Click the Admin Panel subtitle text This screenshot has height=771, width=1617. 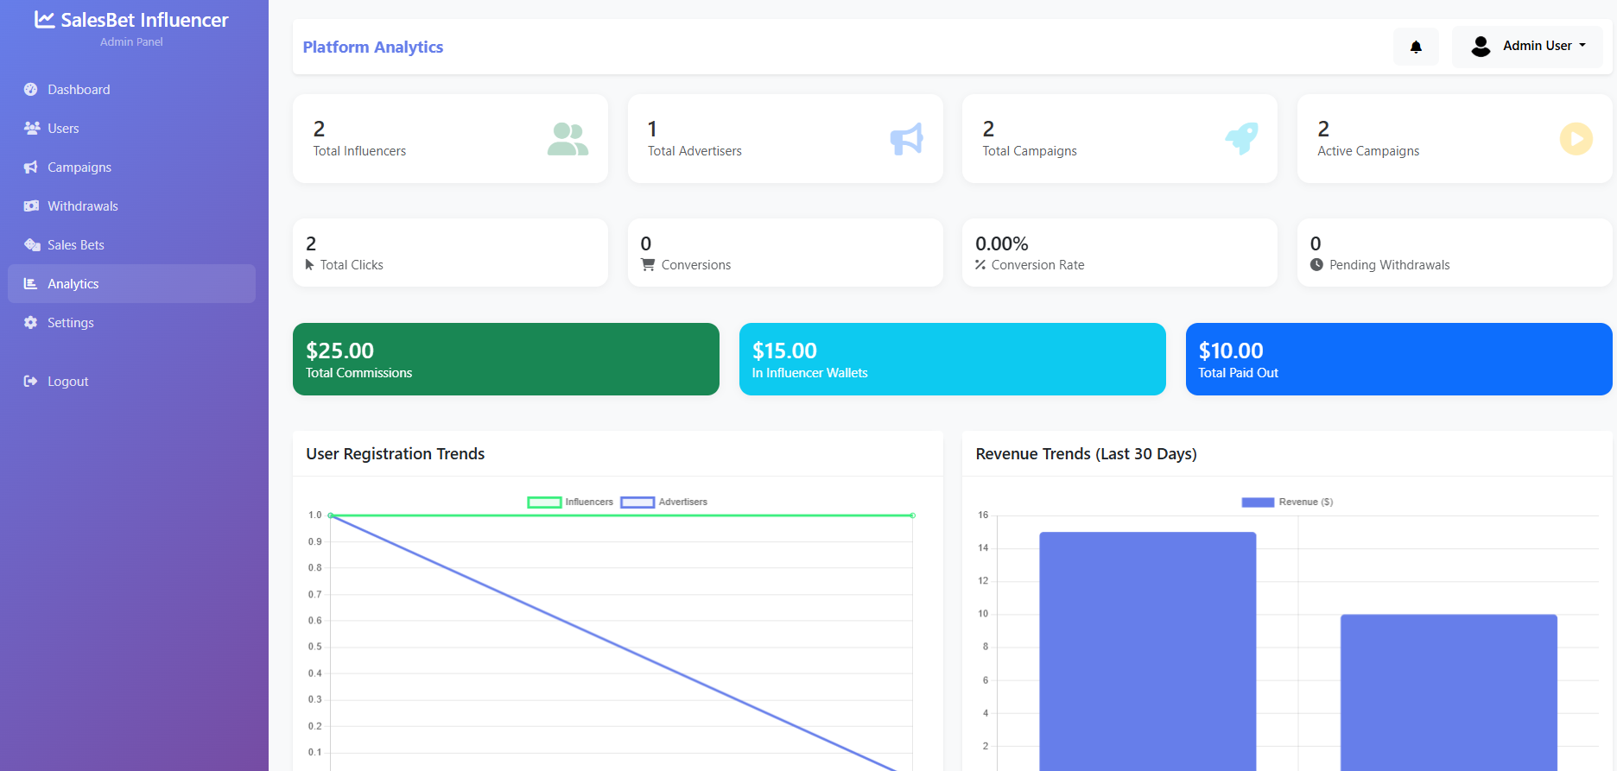click(x=131, y=42)
